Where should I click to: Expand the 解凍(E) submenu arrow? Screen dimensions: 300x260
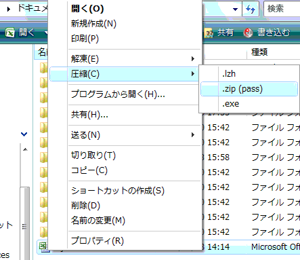pyautogui.click(x=193, y=59)
